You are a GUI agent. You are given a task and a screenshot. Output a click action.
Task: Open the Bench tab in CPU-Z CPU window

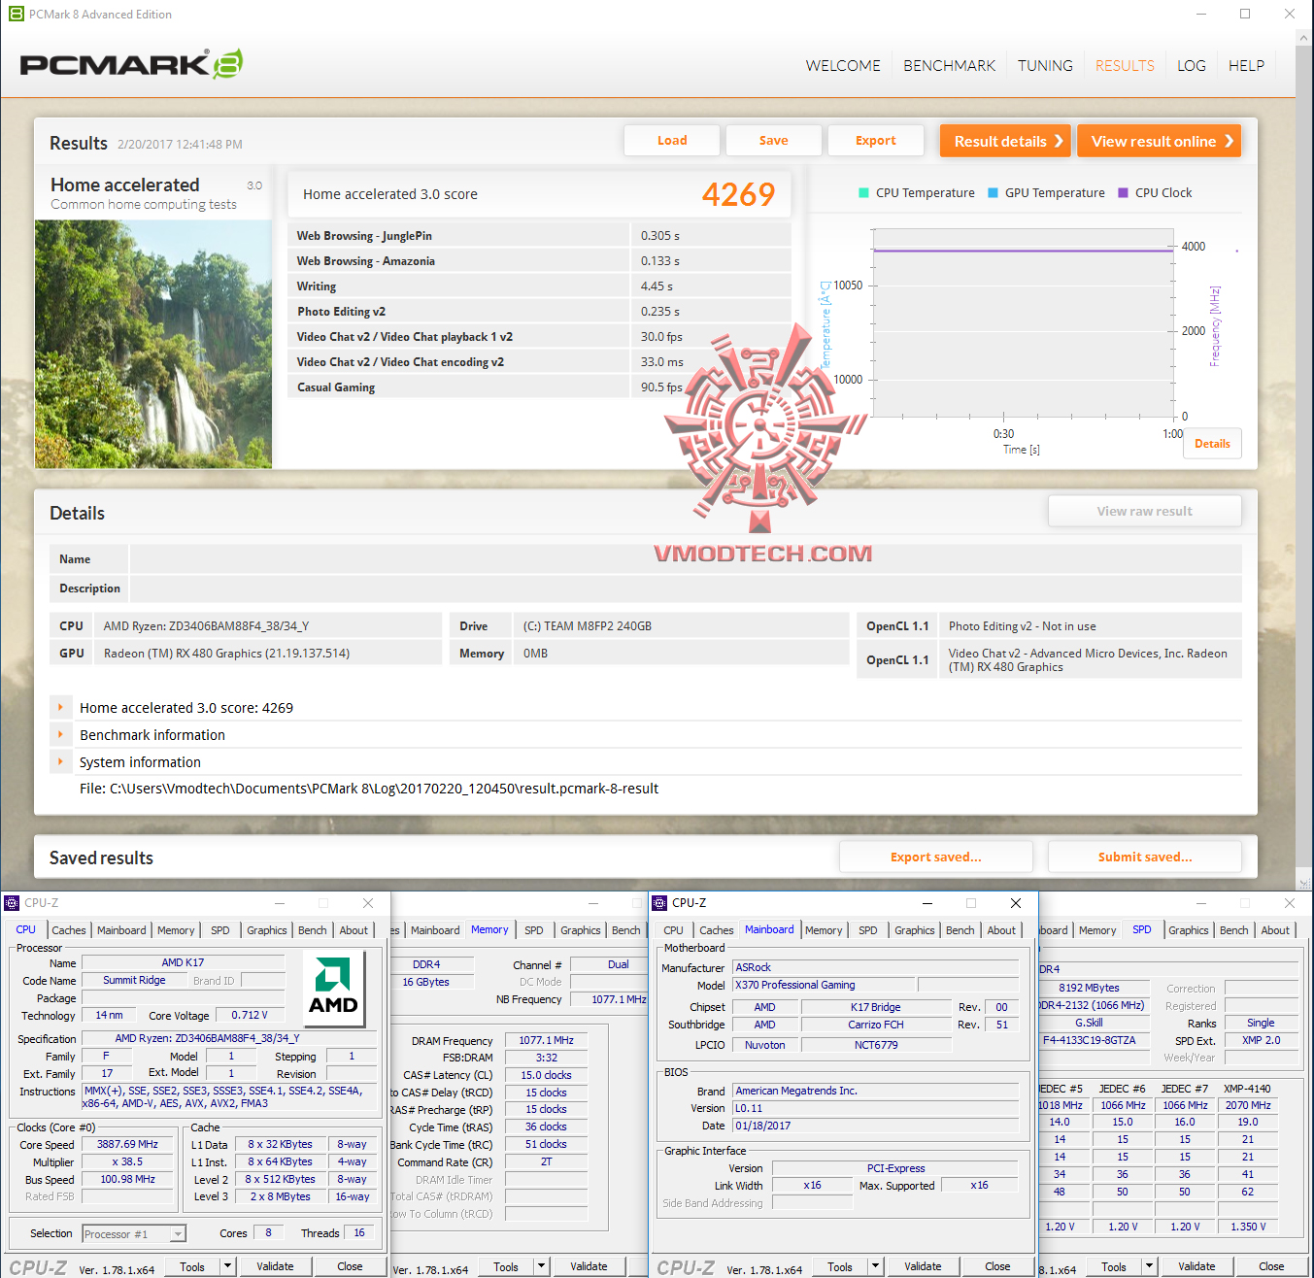pos(313,930)
